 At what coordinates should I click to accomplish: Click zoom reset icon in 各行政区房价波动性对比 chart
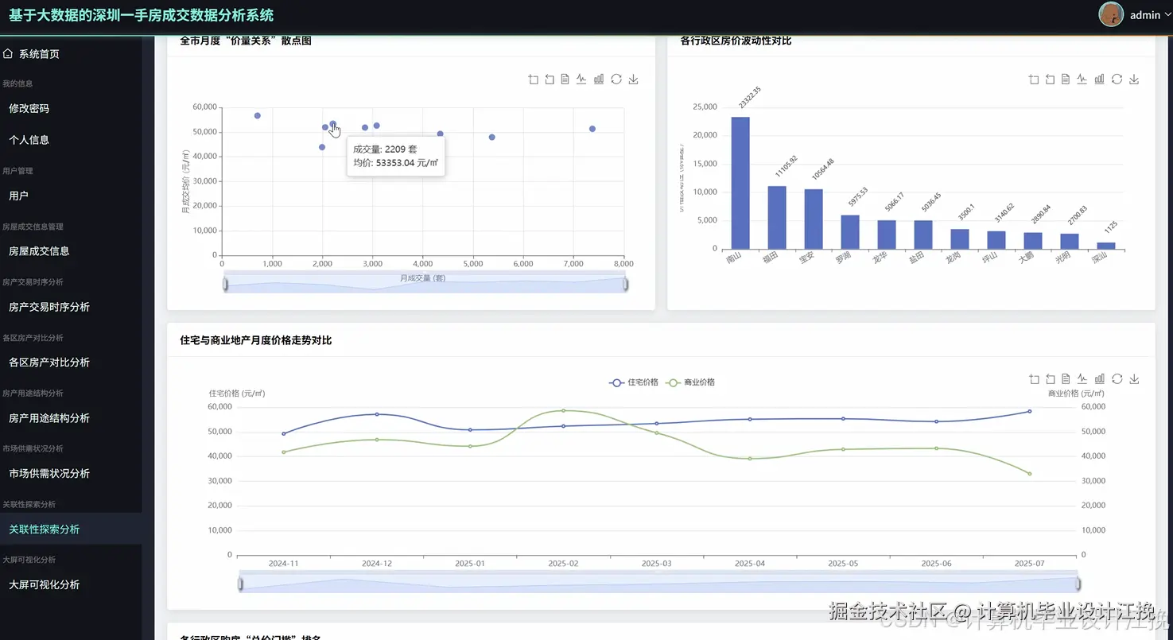pyautogui.click(x=1049, y=80)
